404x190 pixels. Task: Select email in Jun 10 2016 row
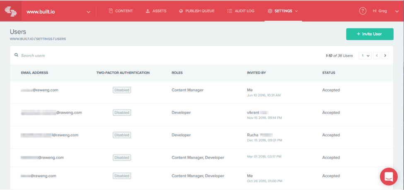(x=39, y=90)
